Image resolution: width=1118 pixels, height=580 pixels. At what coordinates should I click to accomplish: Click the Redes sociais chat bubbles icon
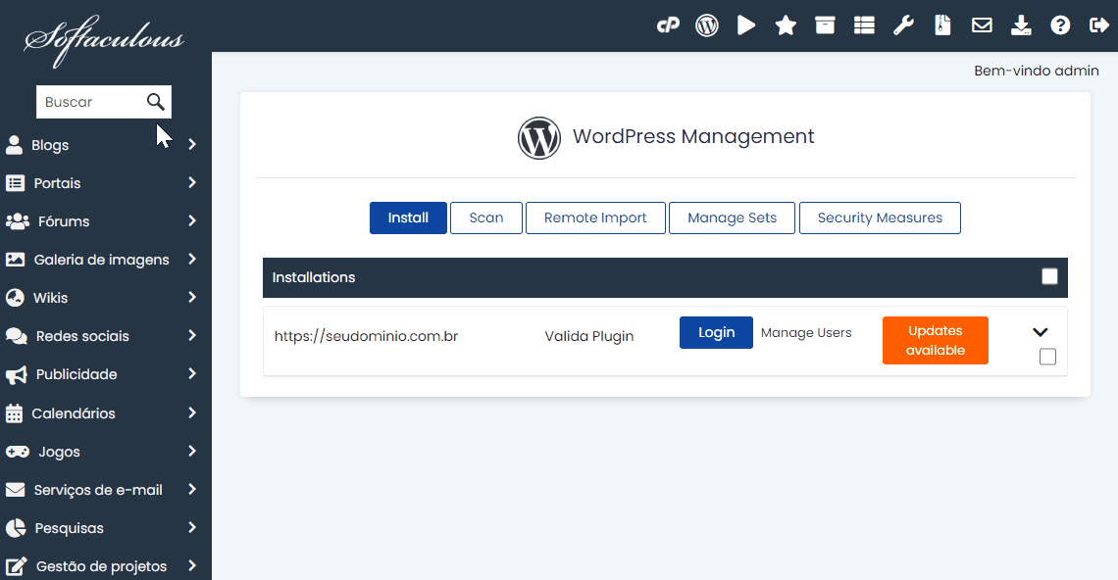coord(17,336)
